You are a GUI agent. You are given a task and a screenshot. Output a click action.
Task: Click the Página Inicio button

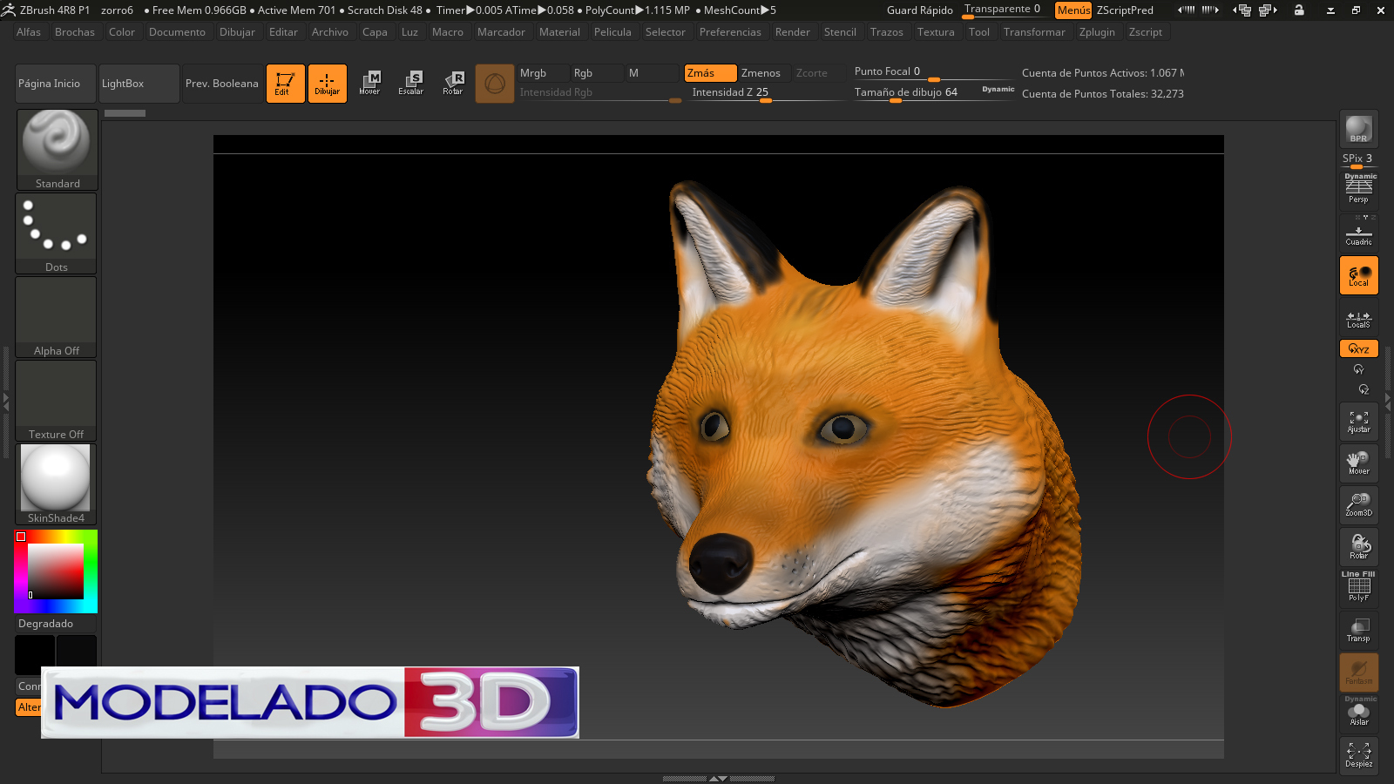click(x=56, y=84)
